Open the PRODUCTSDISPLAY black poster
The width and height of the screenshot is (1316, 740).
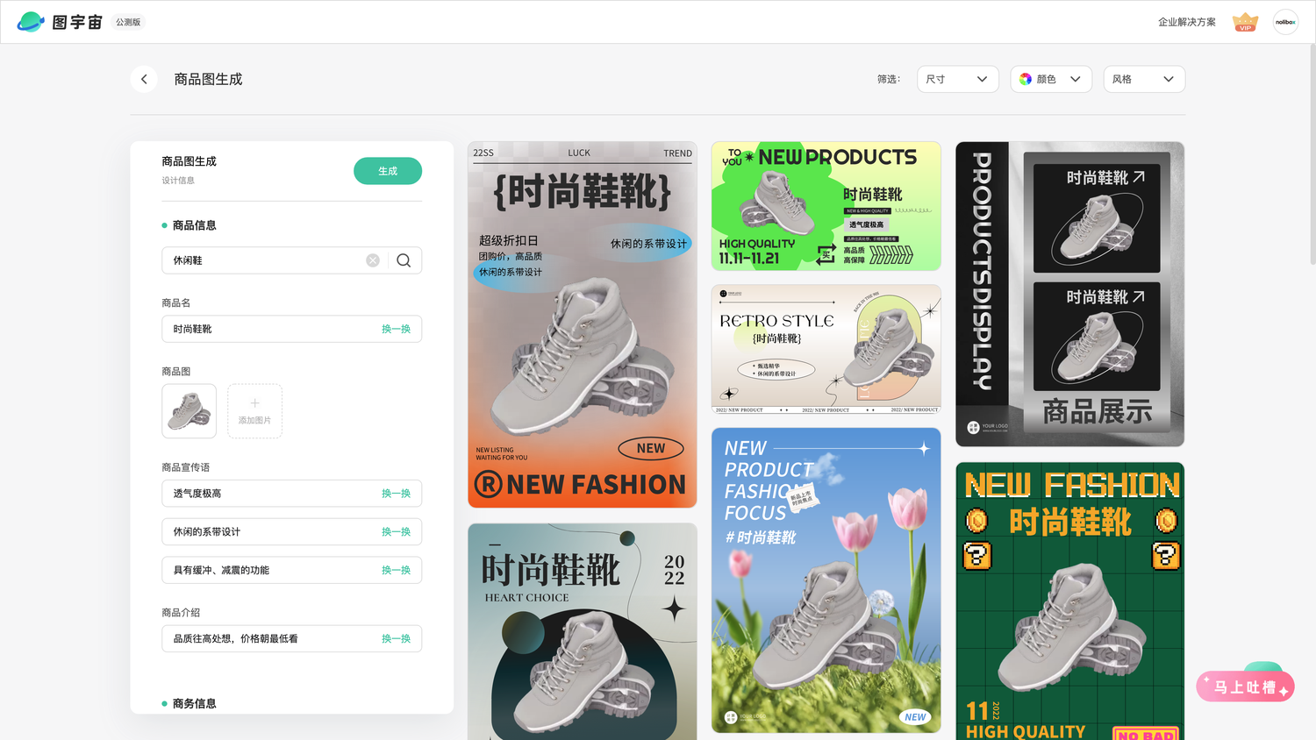pyautogui.click(x=1070, y=294)
